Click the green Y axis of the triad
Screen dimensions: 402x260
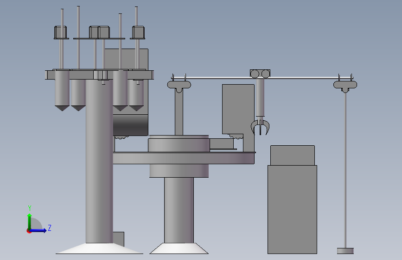[30, 221]
